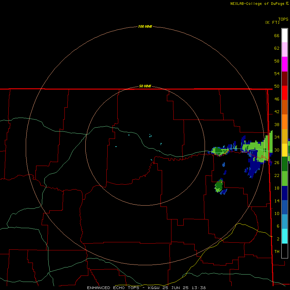Click the 'KGGW' radar site identifier
The image size is (290, 290).
tap(154, 288)
